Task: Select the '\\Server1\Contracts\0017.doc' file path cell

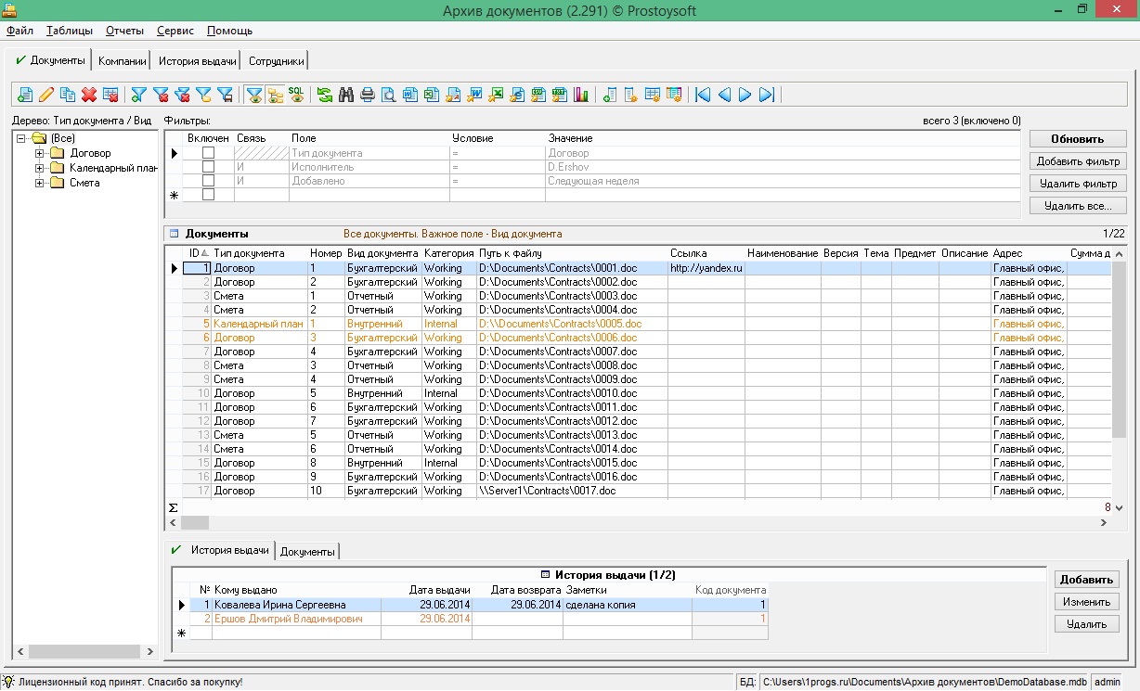Action: click(572, 491)
